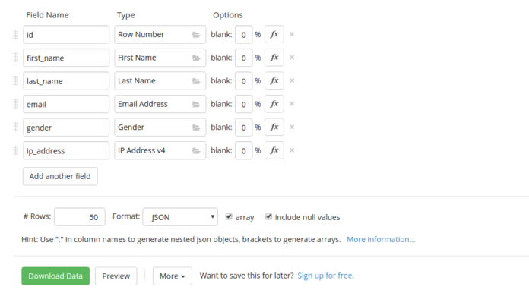Click the Preview button
The width and height of the screenshot is (529, 296).
[x=116, y=276]
